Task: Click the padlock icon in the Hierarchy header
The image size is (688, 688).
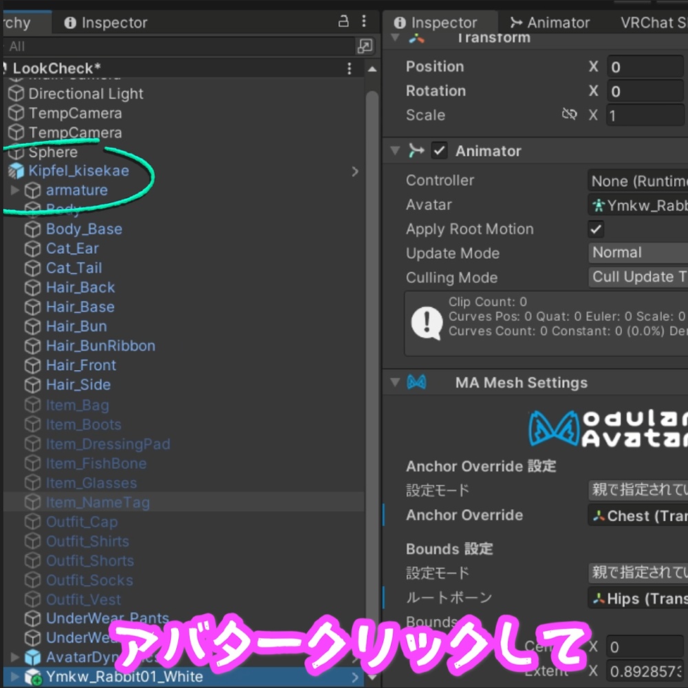Action: click(x=343, y=22)
